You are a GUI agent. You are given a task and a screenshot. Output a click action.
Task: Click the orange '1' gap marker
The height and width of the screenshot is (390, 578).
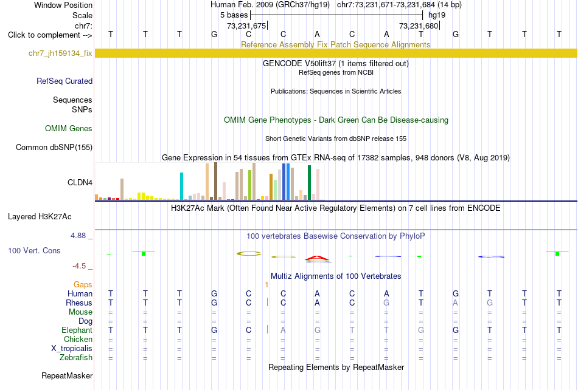pyautogui.click(x=266, y=284)
